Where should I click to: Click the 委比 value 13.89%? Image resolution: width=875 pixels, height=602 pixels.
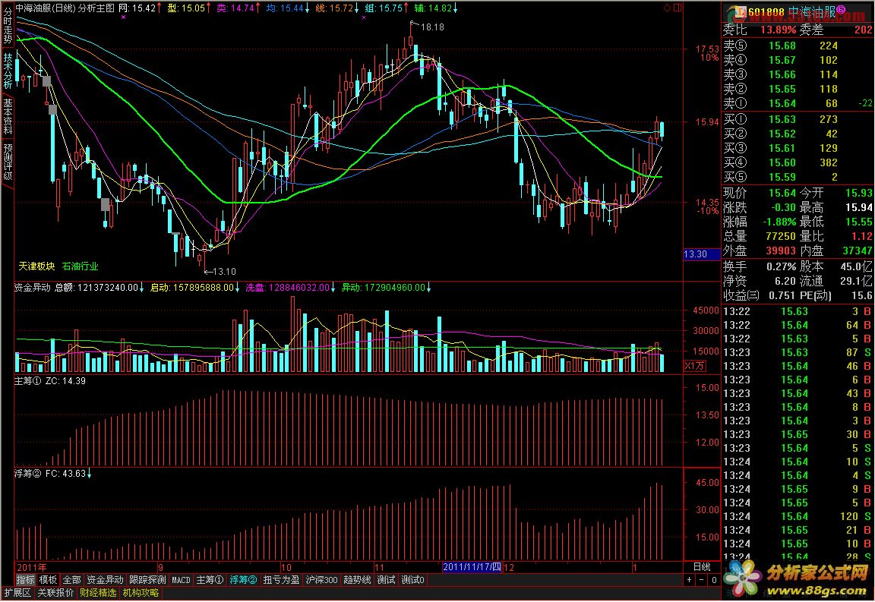click(x=778, y=30)
